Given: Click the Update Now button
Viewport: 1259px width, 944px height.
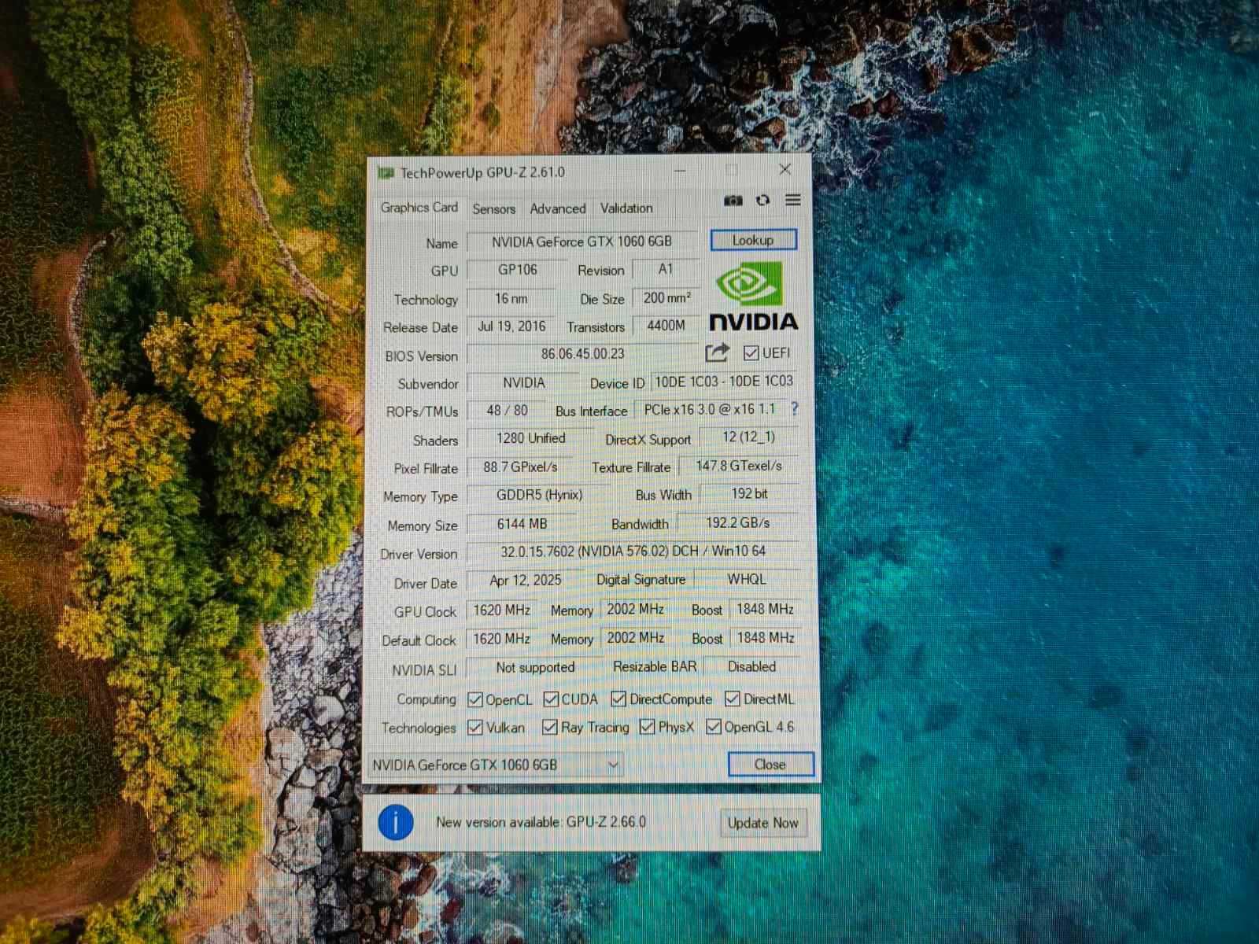Looking at the screenshot, I should (762, 823).
